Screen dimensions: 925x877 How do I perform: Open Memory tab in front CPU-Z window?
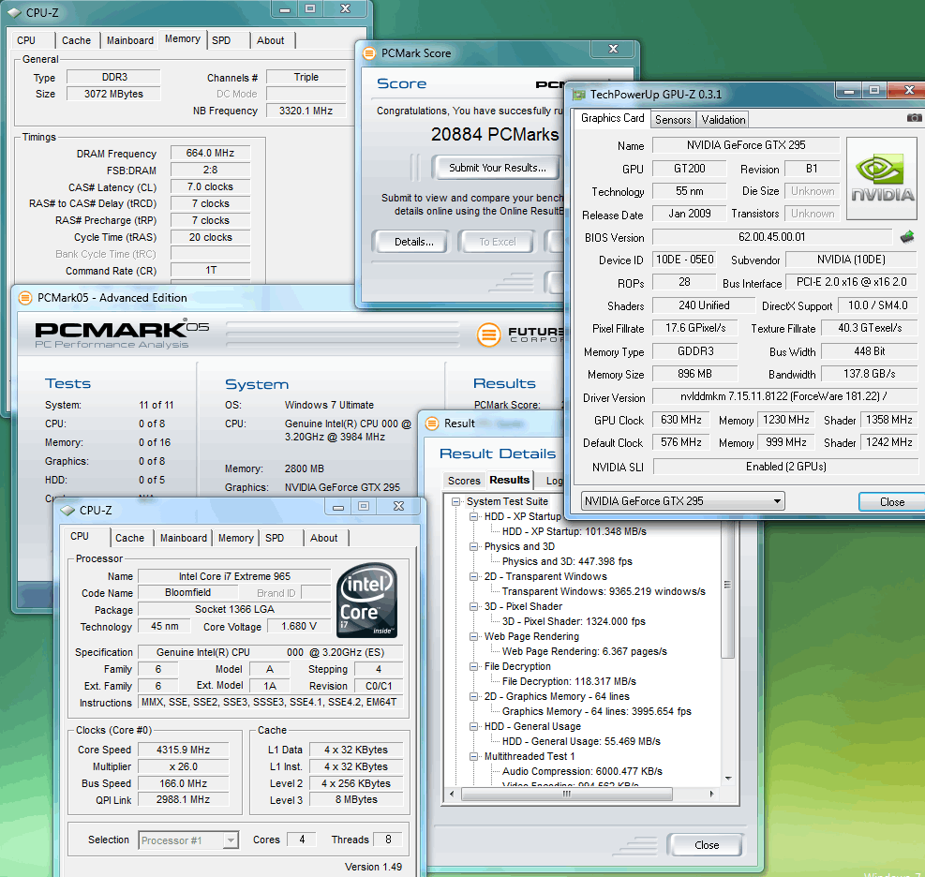point(236,538)
